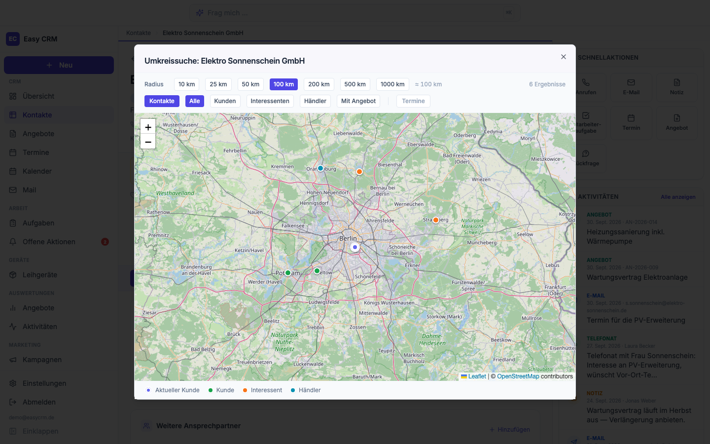Click the Mail envelope icon in sidebar
Screen dimensions: 710x444
pyautogui.click(x=13, y=190)
